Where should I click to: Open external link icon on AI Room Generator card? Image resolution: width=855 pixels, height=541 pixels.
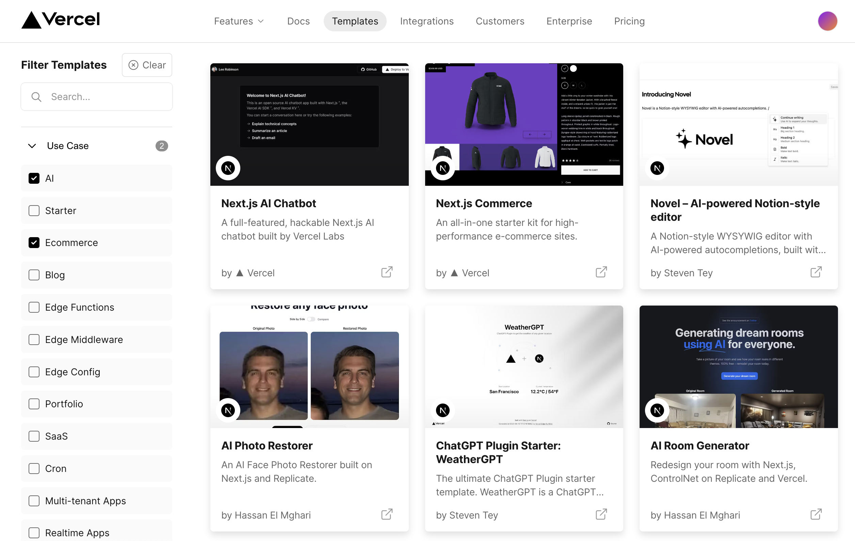click(x=816, y=514)
